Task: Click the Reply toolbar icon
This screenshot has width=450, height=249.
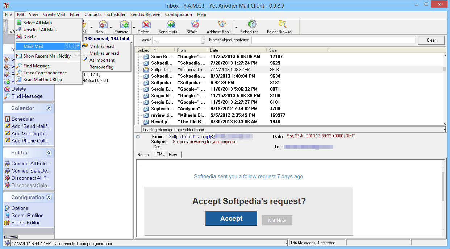Action: (x=103, y=24)
